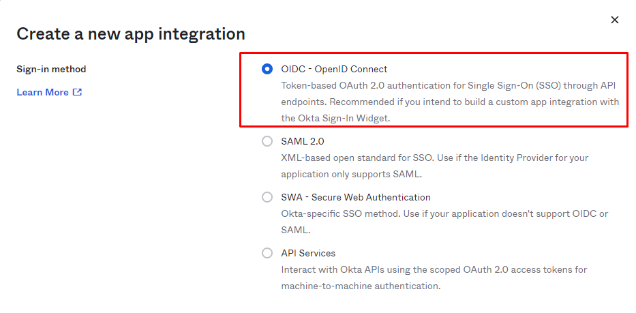Click the 'OIDC - OpenID Connect' label text

334,70
